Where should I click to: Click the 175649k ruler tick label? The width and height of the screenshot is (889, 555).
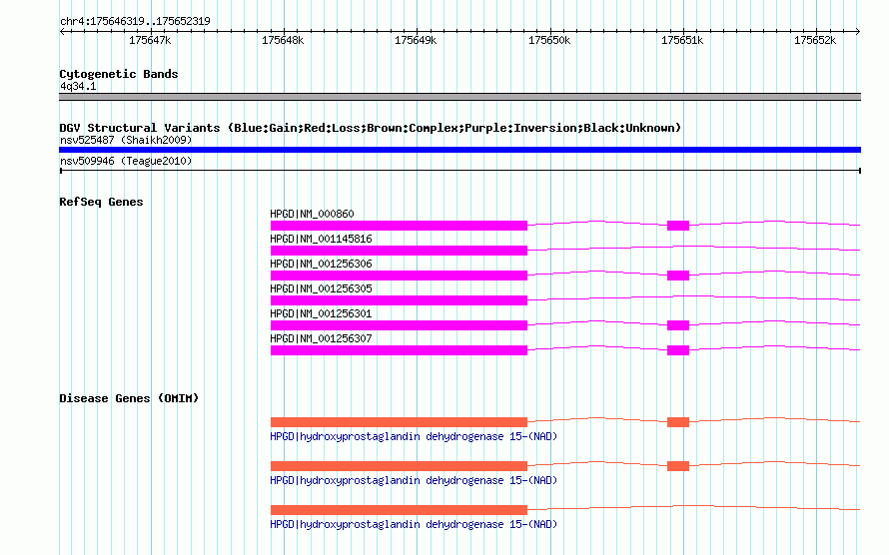(416, 40)
